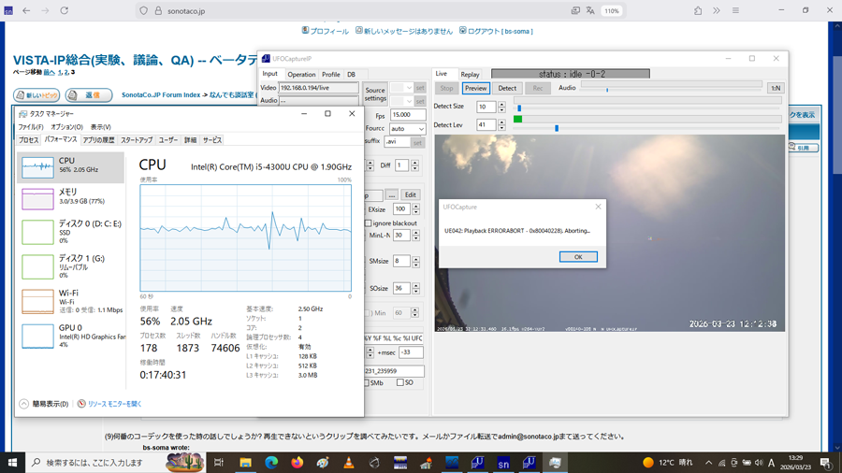Open the Fourcc auto dropdown
The width and height of the screenshot is (842, 473).
(x=408, y=129)
